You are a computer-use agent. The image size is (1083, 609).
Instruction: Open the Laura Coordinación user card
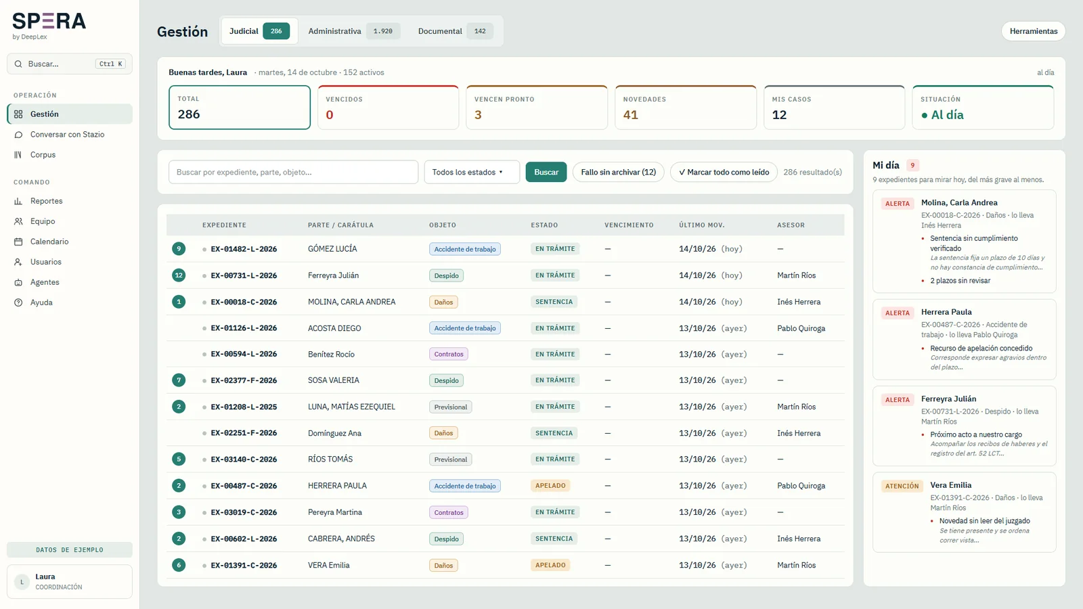click(x=70, y=582)
